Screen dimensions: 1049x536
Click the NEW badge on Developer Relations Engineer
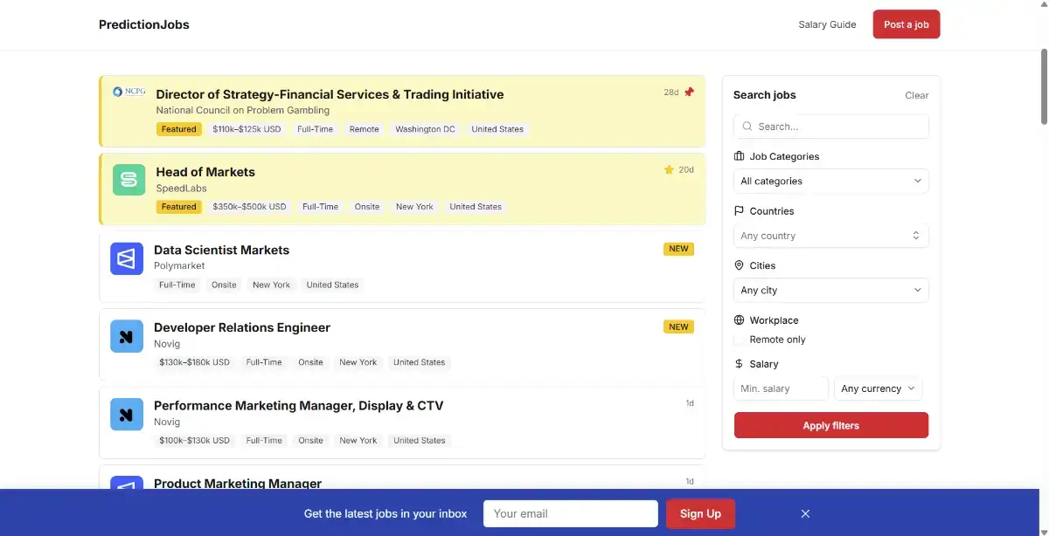pyautogui.click(x=678, y=326)
